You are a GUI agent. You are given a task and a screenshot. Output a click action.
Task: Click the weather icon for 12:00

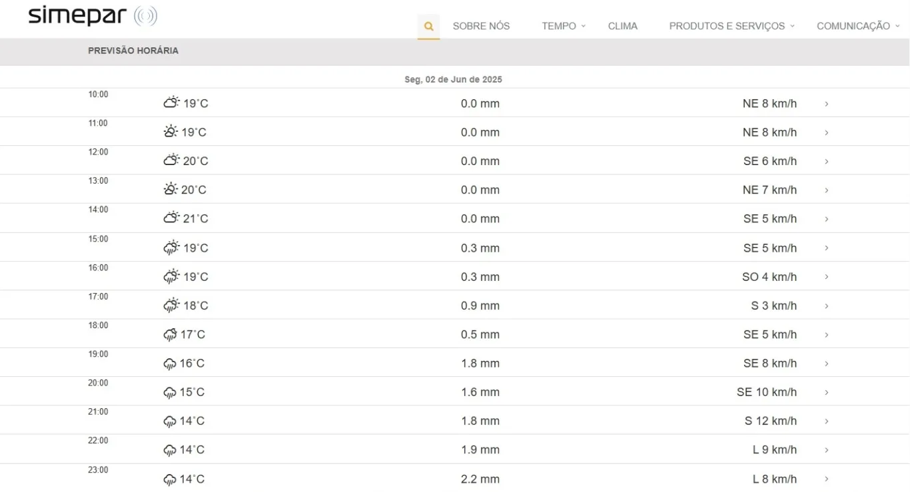171,160
